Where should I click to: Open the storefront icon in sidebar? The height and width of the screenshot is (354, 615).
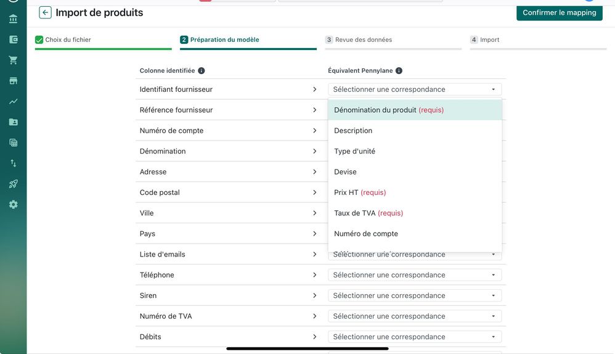coord(13,81)
